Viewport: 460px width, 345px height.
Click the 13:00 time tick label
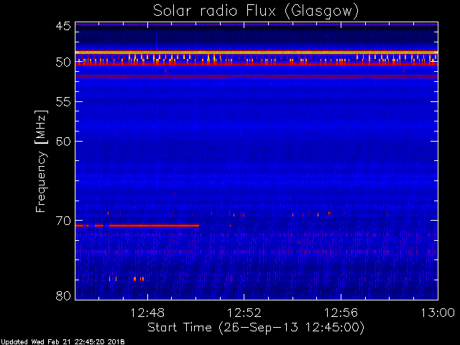tap(438, 313)
